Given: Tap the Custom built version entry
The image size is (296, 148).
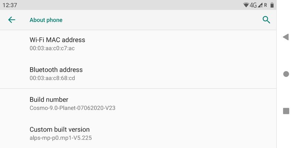Looking at the screenshot, I should 60,129.
